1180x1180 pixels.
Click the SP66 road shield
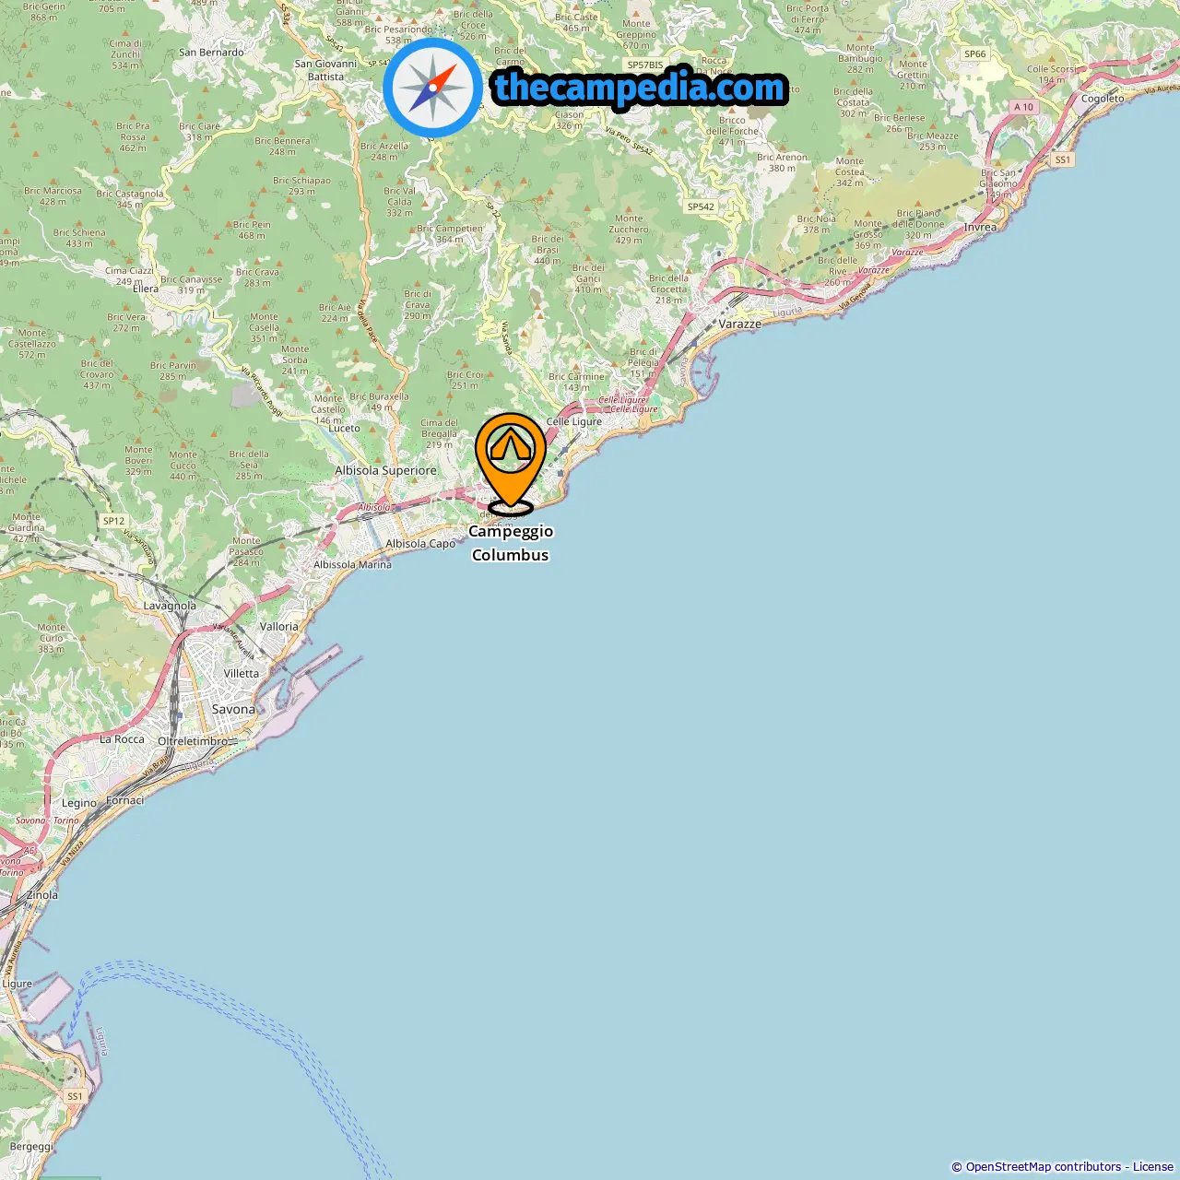975,53
